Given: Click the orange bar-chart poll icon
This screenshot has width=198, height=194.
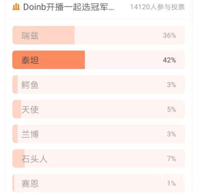Looking at the screenshot, I should tap(16, 7).
